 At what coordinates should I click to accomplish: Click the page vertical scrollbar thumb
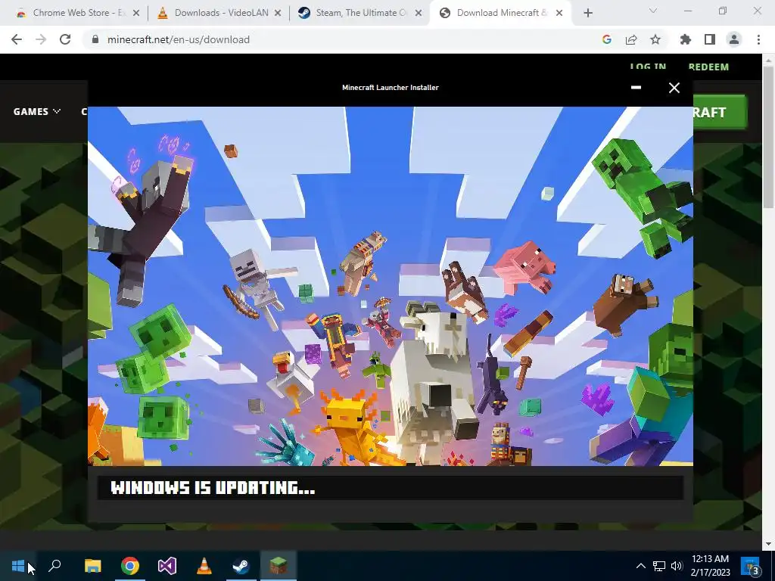769,136
